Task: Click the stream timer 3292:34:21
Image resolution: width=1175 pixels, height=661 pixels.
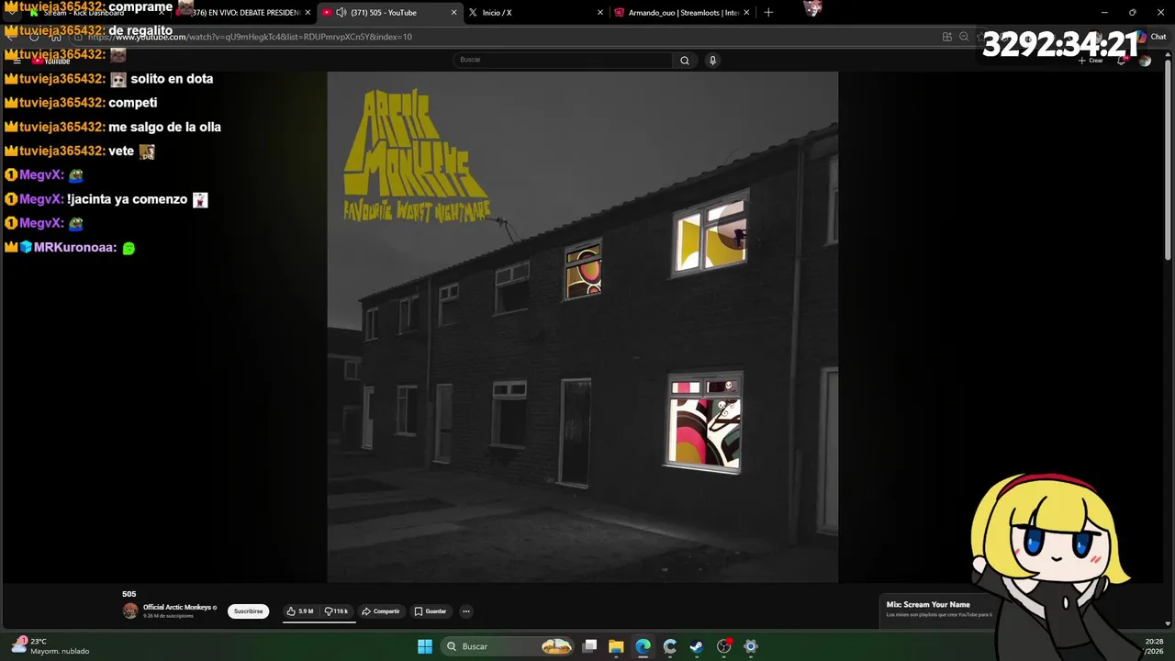Action: tap(1060, 44)
